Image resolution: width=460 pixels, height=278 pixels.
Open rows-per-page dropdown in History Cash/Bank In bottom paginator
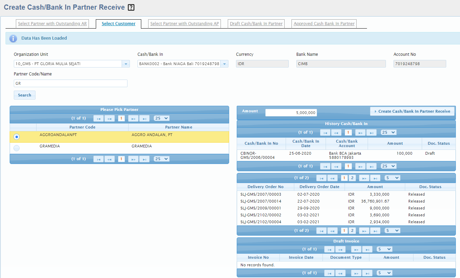click(389, 166)
